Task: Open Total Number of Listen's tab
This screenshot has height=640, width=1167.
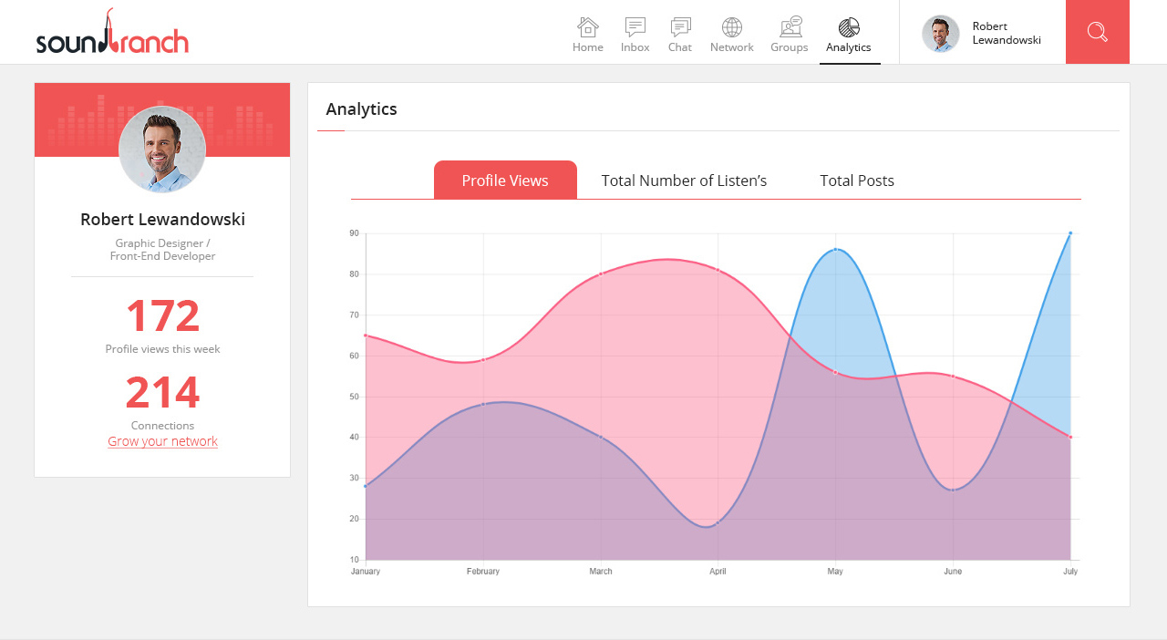Action: 684,181
